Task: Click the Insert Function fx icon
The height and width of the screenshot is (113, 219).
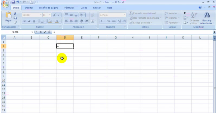Action: click(x=50, y=32)
